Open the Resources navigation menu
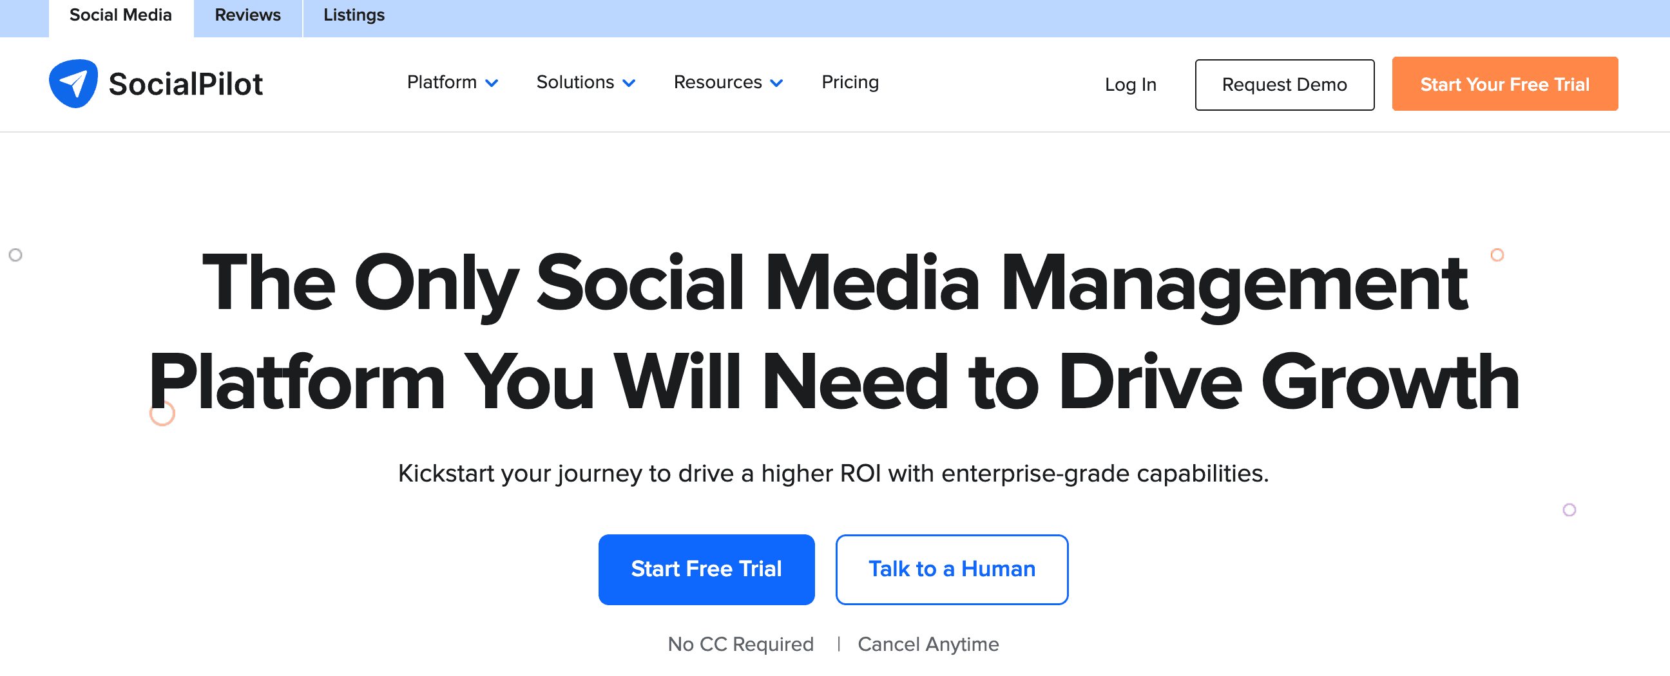The height and width of the screenshot is (676, 1670). tap(717, 82)
